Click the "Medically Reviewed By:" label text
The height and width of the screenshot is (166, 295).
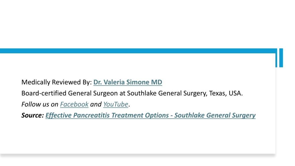pos(57,82)
